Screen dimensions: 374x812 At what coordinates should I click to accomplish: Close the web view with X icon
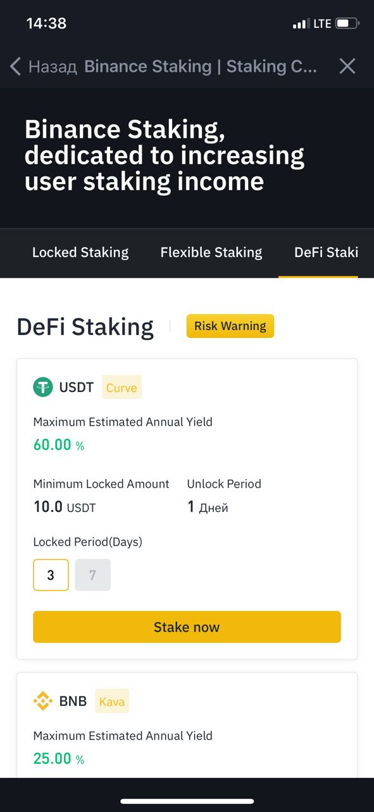tap(347, 66)
